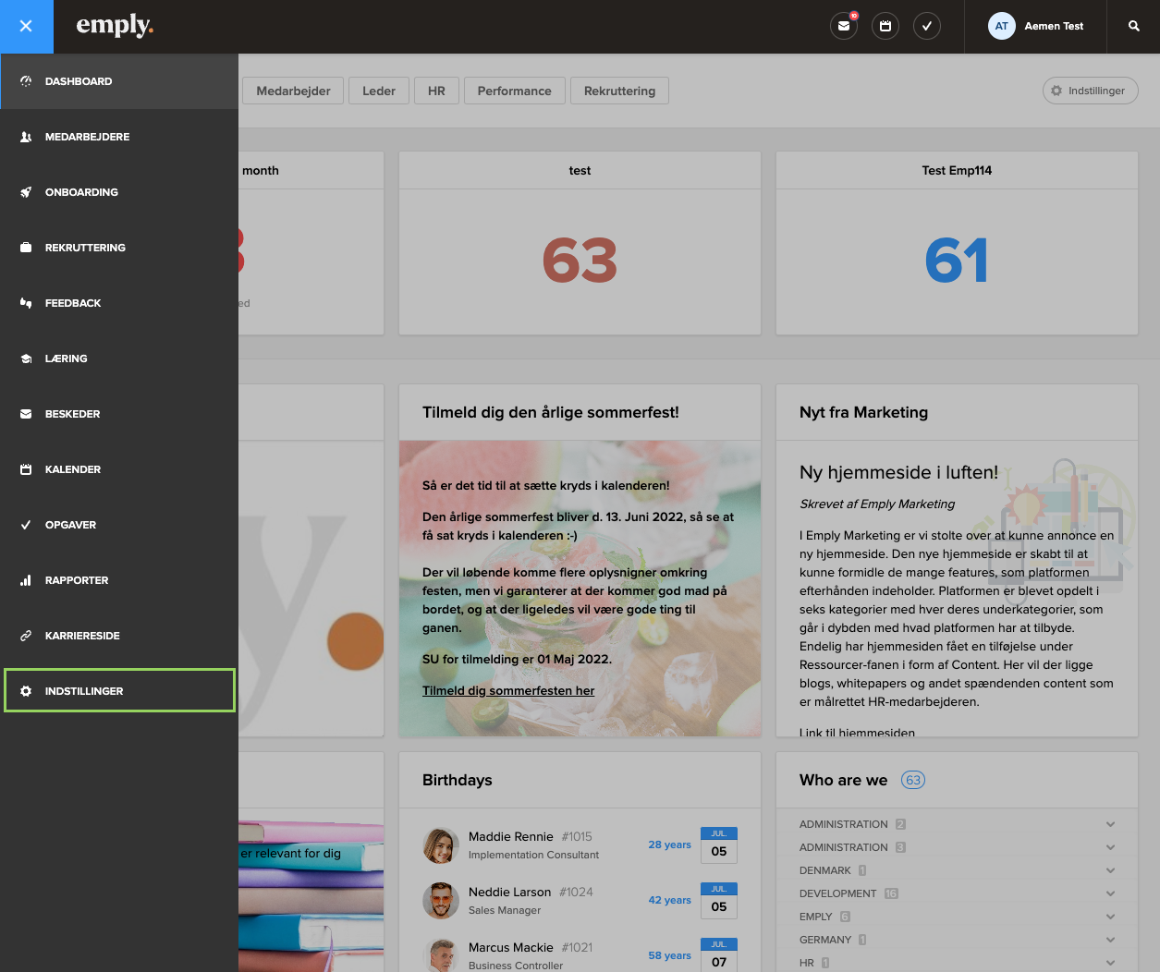Viewport: 1160px width, 972px height.
Task: Expand the Denmark department group
Action: click(1110, 870)
